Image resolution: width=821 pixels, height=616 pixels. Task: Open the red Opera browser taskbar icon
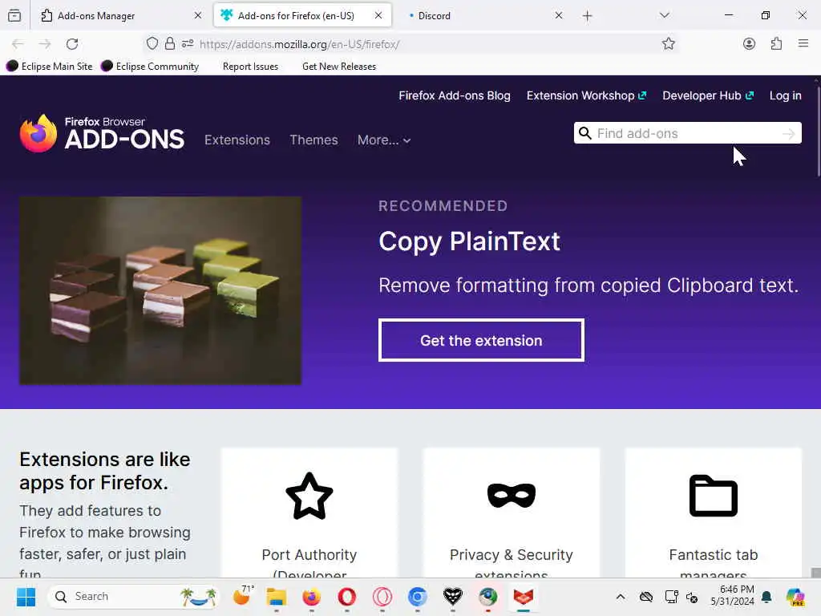(x=346, y=597)
